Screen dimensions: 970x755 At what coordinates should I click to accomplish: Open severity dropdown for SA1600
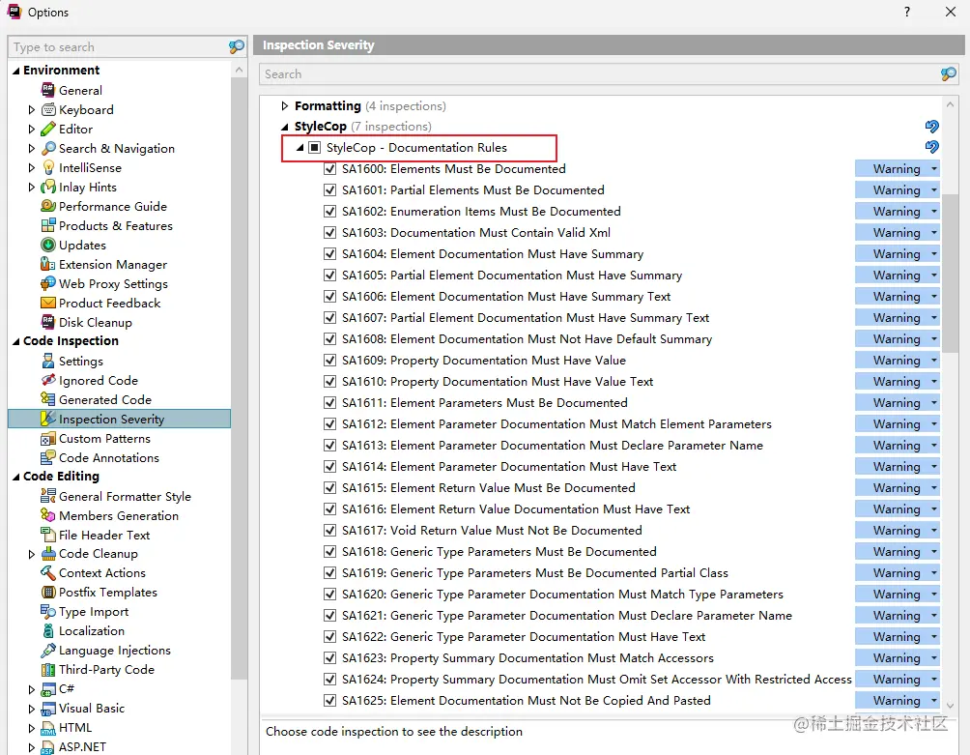click(897, 169)
